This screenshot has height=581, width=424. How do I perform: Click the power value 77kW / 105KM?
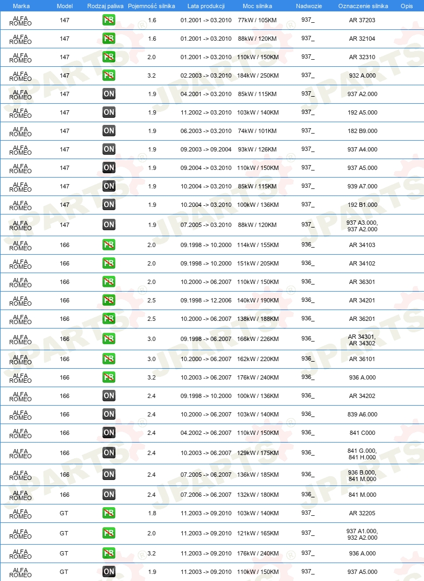click(x=258, y=20)
